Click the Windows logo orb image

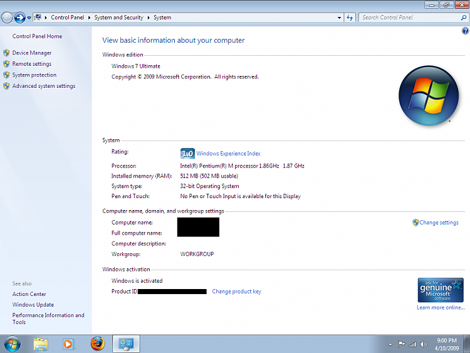click(x=429, y=96)
